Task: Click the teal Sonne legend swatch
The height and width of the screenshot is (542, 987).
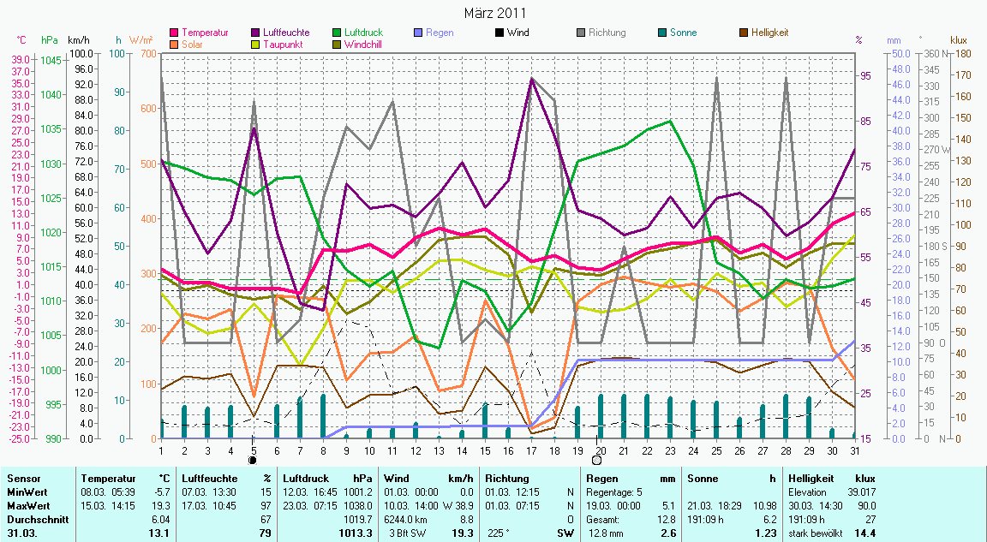Action: pyautogui.click(x=662, y=33)
